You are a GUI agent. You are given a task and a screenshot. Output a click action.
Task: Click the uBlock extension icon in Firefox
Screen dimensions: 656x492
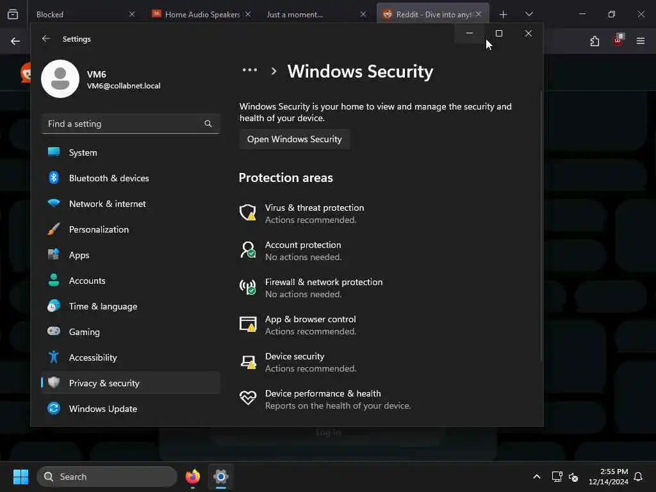(618, 40)
